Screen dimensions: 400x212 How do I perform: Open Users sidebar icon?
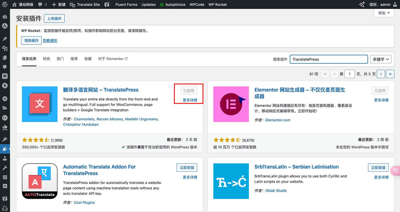coord(5,158)
